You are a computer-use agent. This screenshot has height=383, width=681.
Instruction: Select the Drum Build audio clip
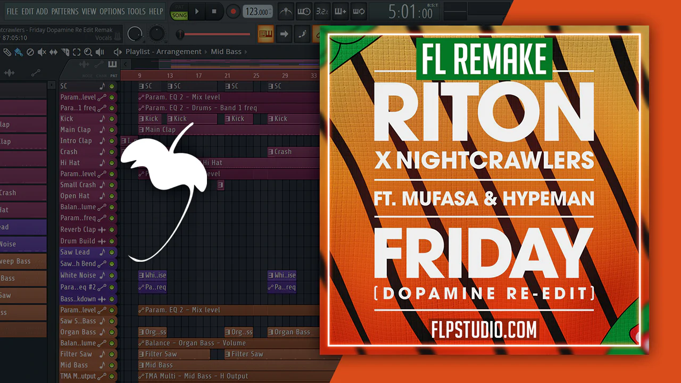(x=88, y=241)
